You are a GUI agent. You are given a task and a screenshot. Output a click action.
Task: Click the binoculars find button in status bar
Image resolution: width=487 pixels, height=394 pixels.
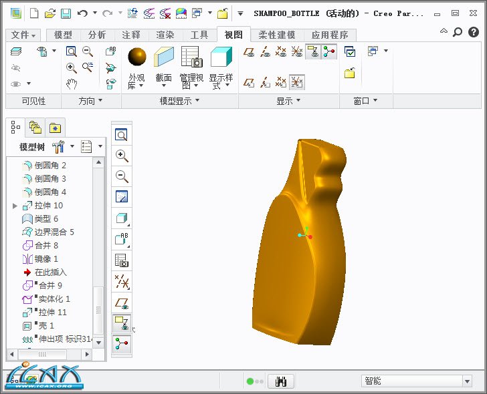pyautogui.click(x=281, y=381)
